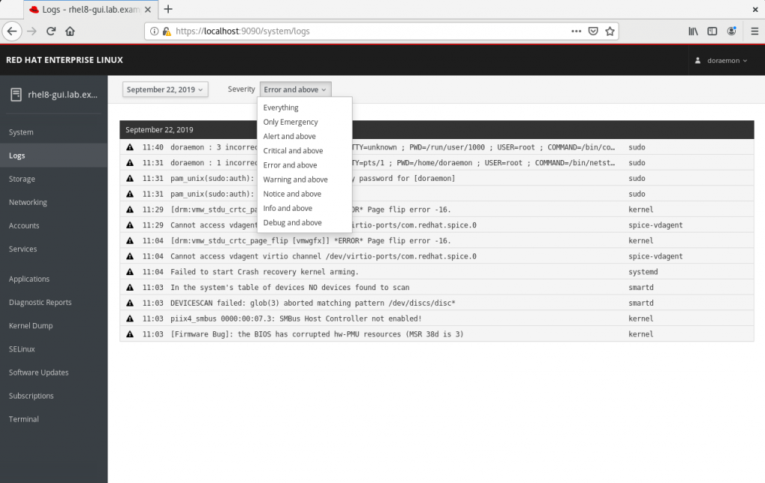Open Accounts page in sidebar
Screen dimensions: 765x483
coord(54,226)
